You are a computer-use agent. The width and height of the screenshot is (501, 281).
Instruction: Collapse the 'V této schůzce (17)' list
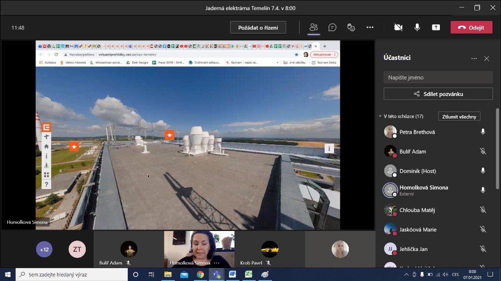coord(380,116)
